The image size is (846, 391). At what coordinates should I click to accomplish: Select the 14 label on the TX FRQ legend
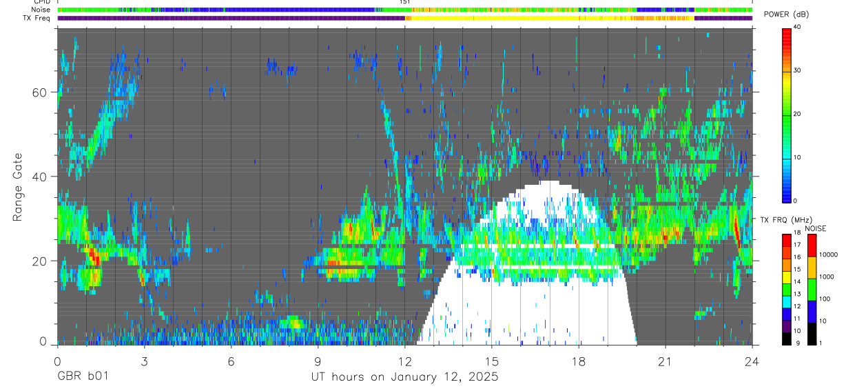(796, 282)
